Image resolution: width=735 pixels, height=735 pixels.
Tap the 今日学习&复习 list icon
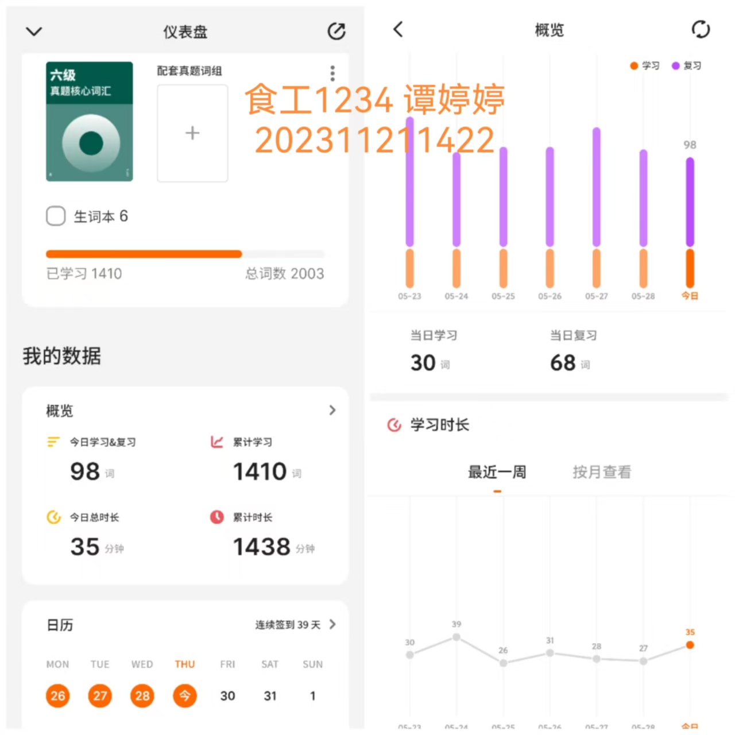[x=53, y=442]
